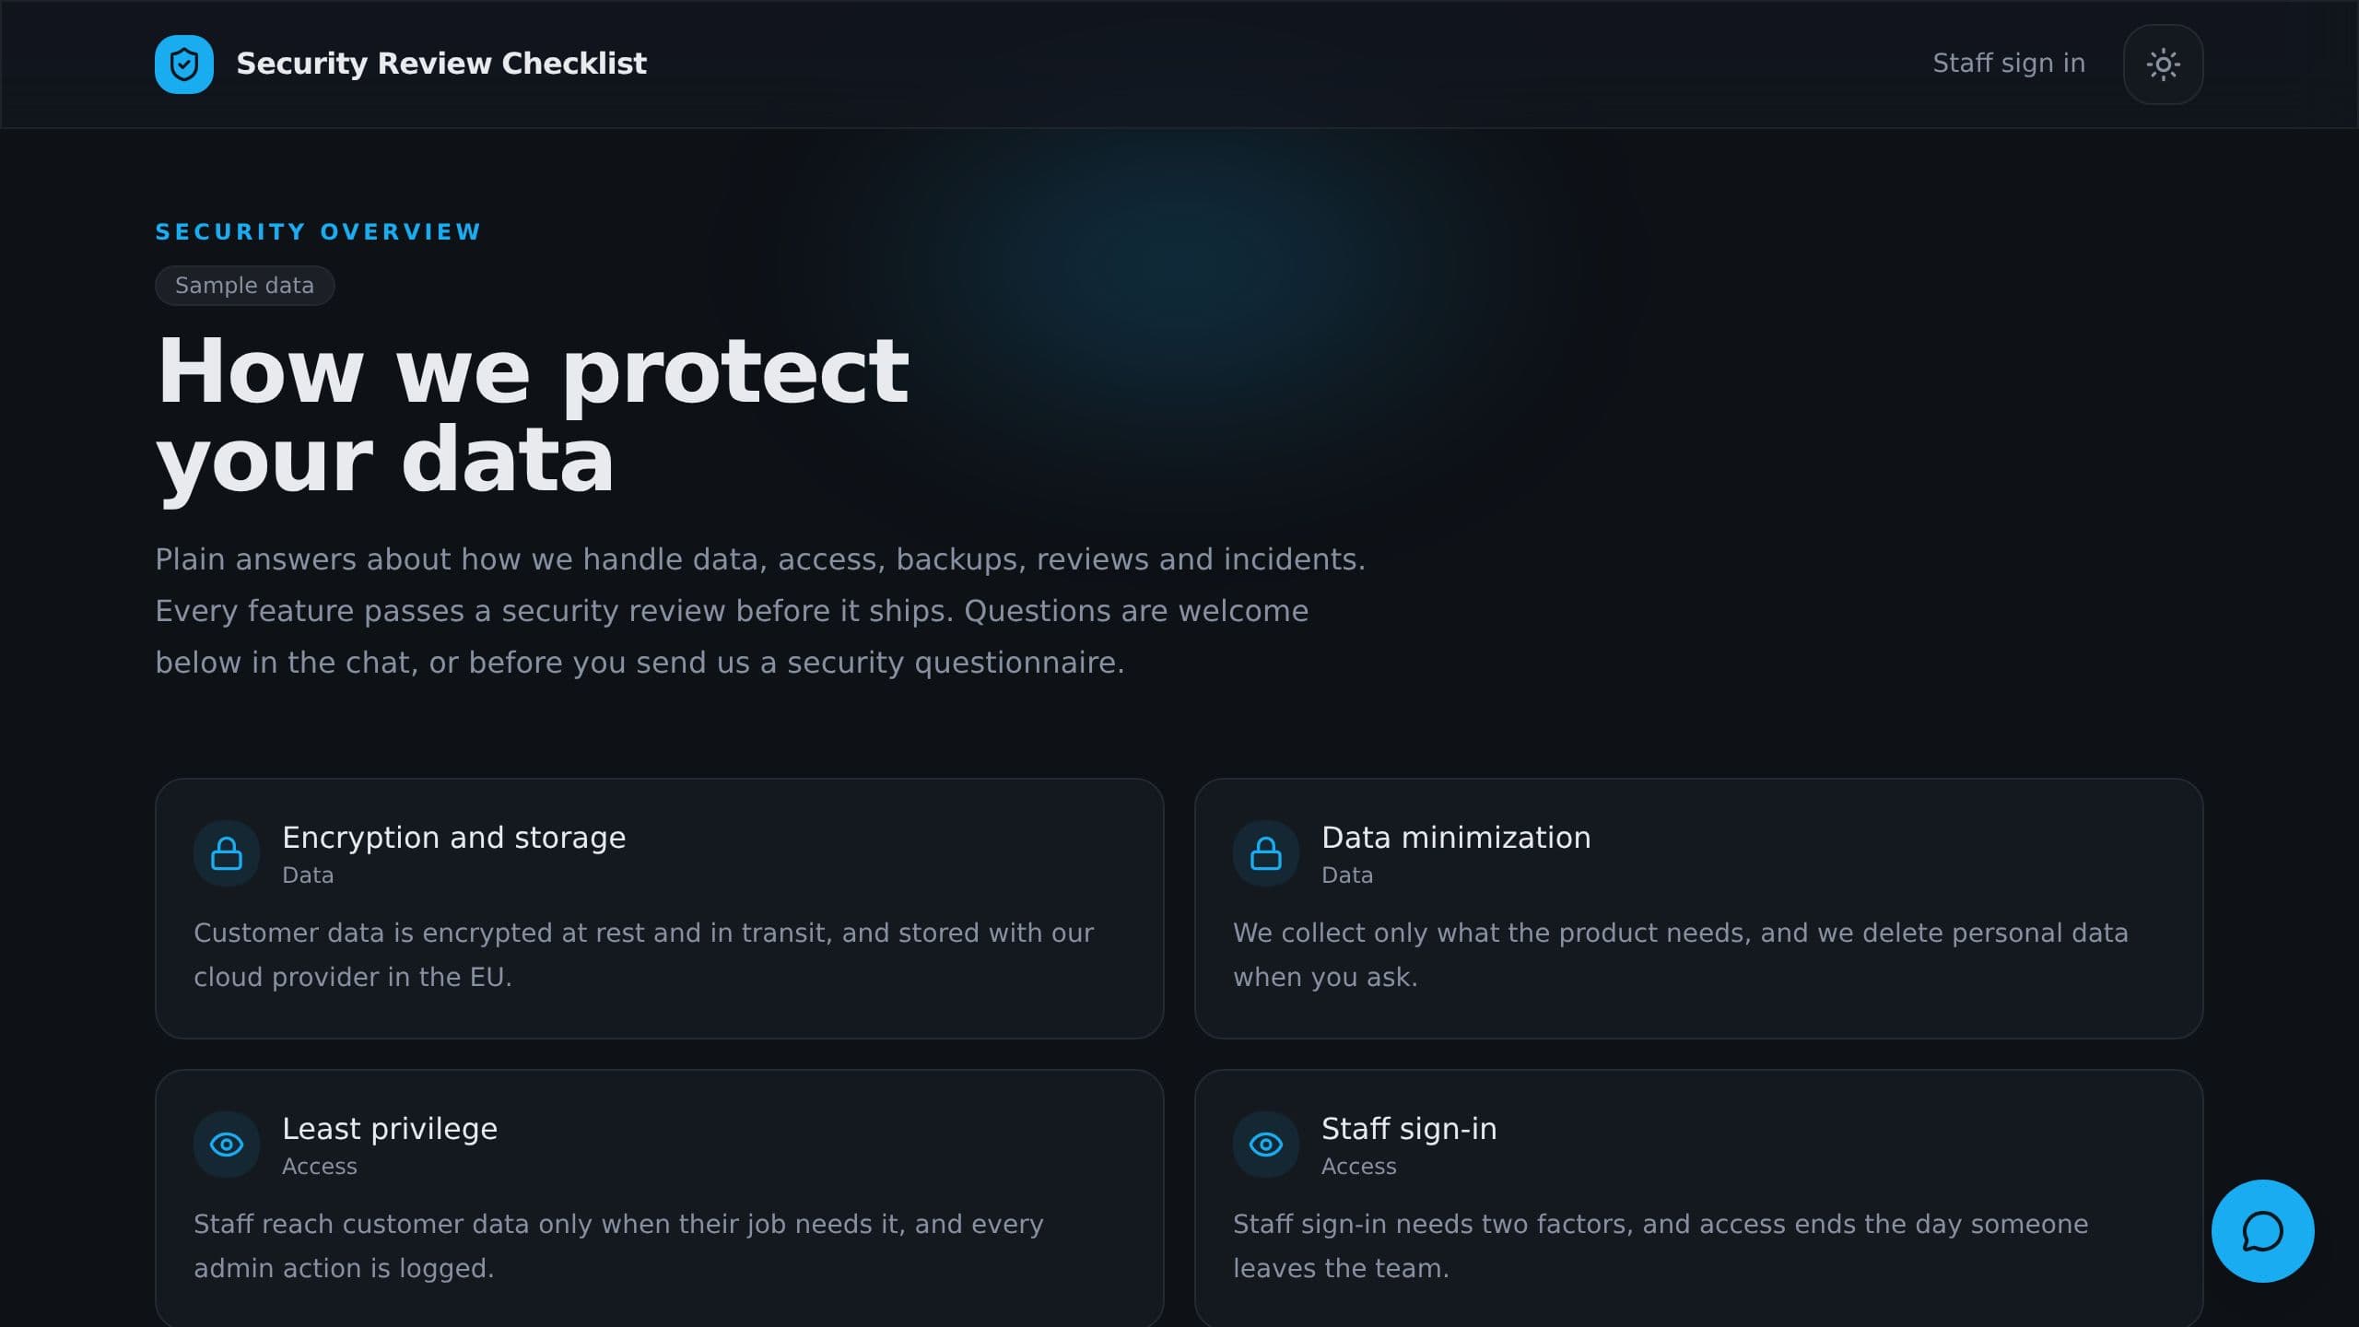Click the Access tag under Staff sign-in

1358,1167
